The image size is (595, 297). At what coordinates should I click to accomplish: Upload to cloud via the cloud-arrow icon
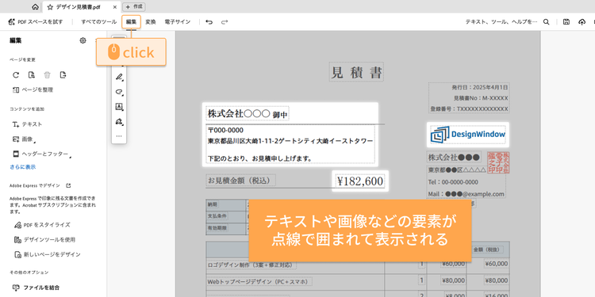tap(582, 22)
